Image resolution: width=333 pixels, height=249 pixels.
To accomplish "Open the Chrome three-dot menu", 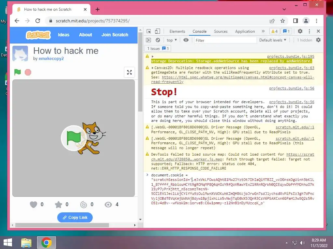I will (316, 21).
